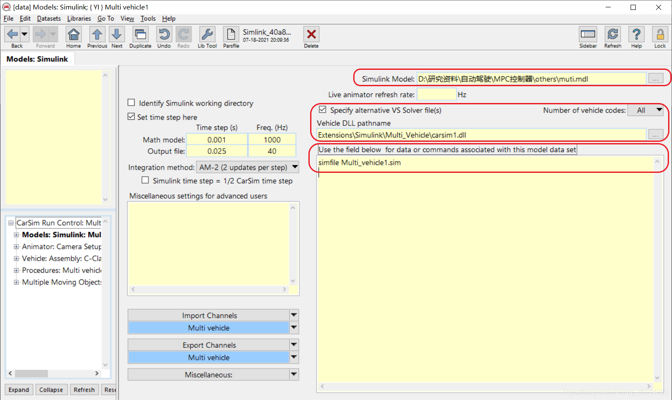Expand Procedures: Multi vehicle tree node

16,270
